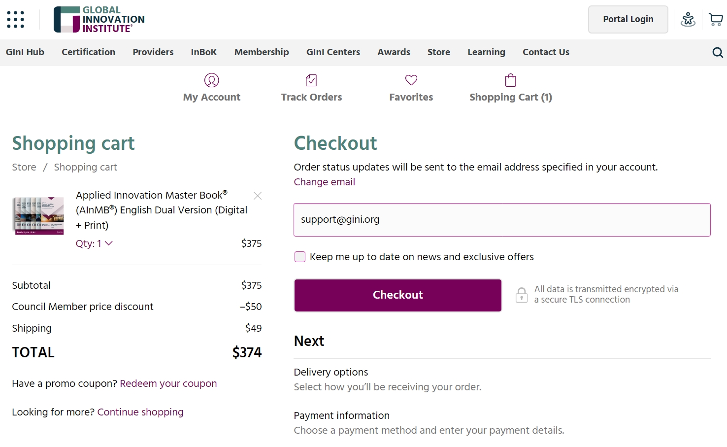727x447 pixels.
Task: Open My Account via the profile icon
Action: click(212, 80)
